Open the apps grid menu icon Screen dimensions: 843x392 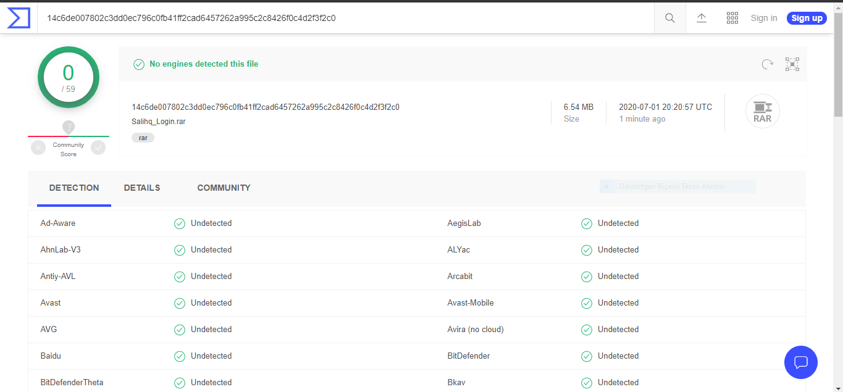pos(732,18)
